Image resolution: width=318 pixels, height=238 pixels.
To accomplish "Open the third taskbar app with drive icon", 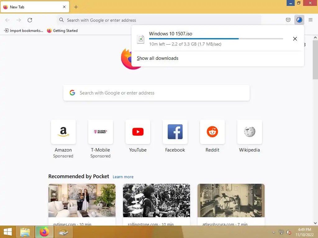I will [63, 232].
